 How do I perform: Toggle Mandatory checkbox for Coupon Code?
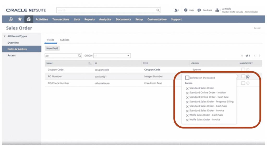(x=243, y=70)
